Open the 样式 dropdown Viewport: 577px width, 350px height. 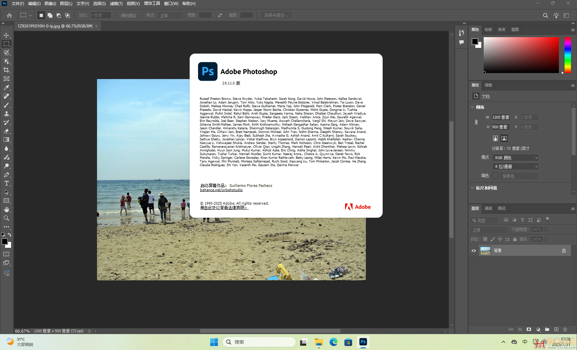(x=170, y=15)
